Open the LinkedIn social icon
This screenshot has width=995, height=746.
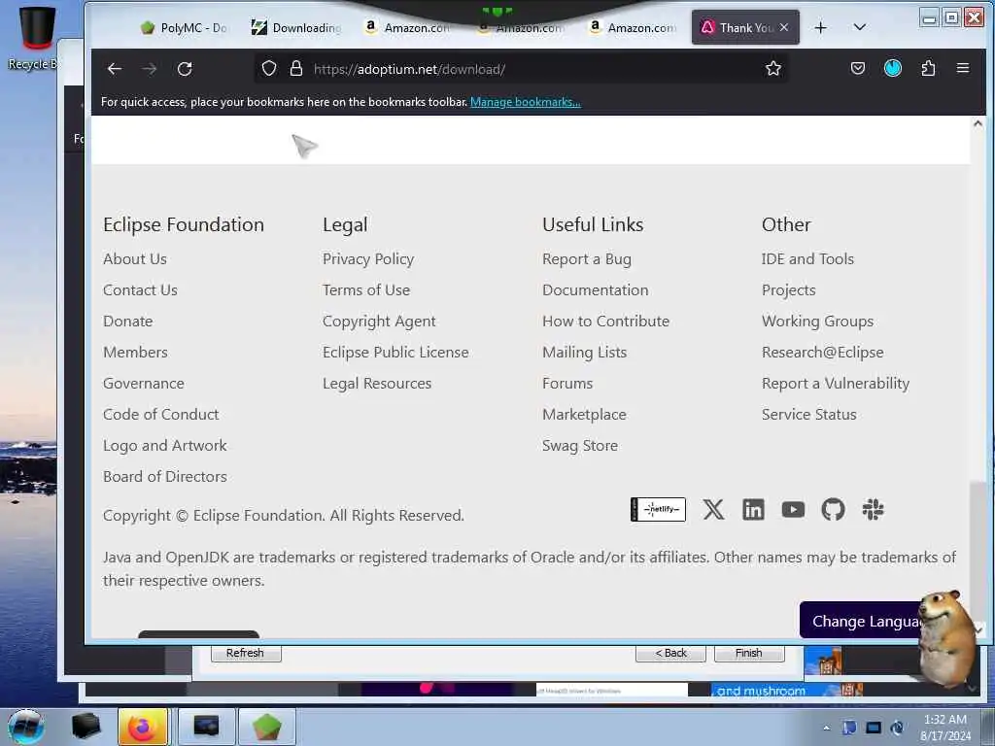(x=753, y=509)
